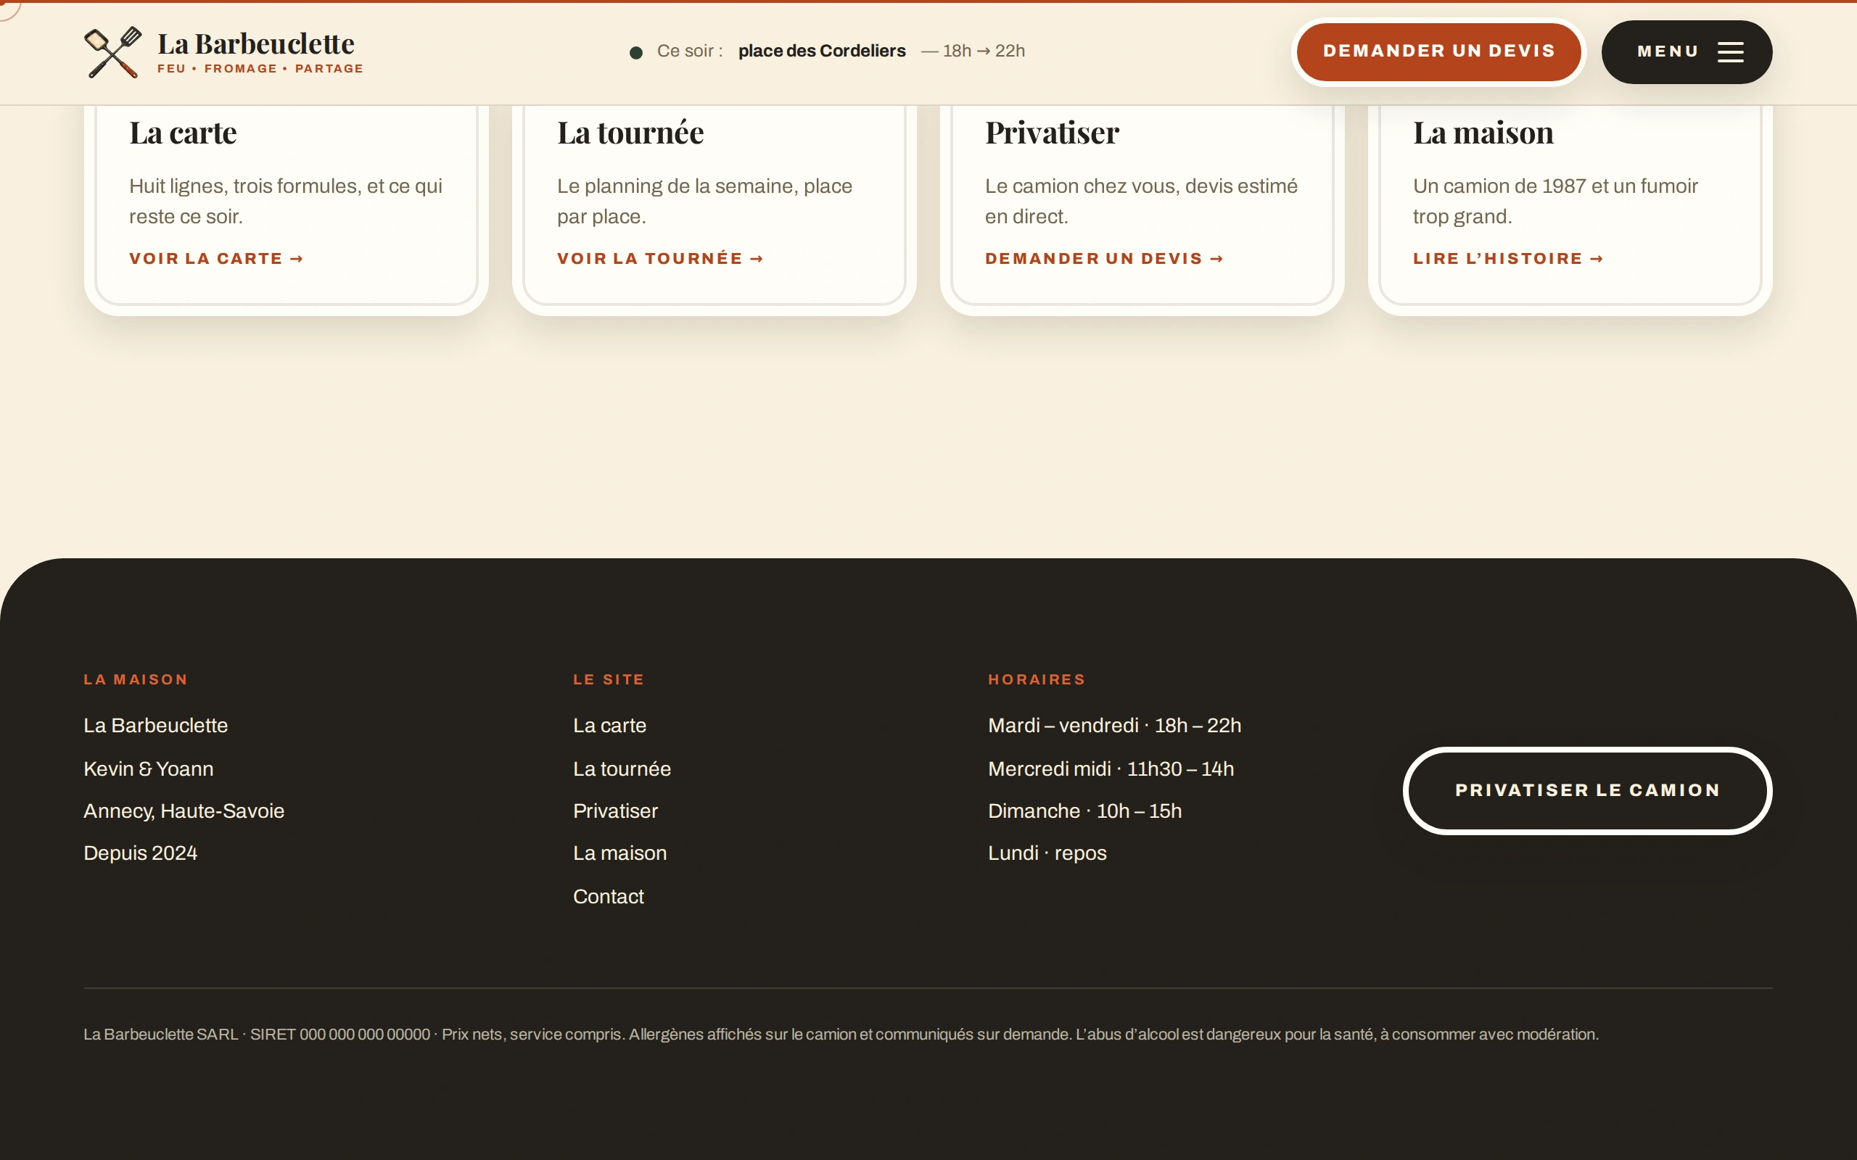Viewport: 1857px width, 1160px height.
Task: Open the hamburger menu icon
Action: [x=1730, y=52]
